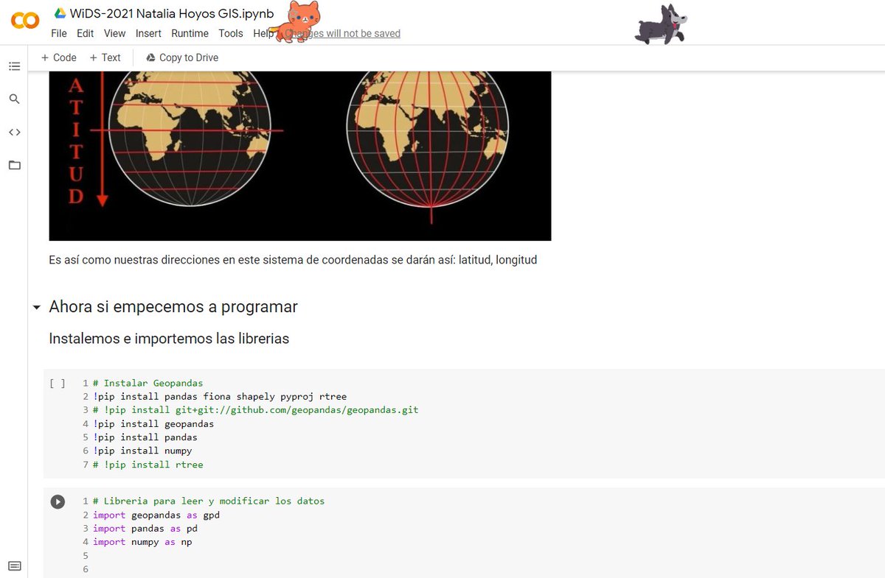Open the find and replace search icon
Screen dimensions: 885x578
pyautogui.click(x=14, y=99)
